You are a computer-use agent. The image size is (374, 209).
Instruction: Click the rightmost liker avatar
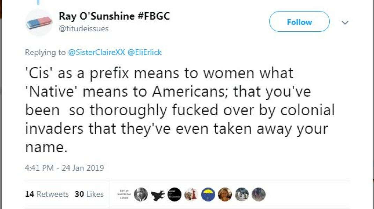(x=259, y=194)
